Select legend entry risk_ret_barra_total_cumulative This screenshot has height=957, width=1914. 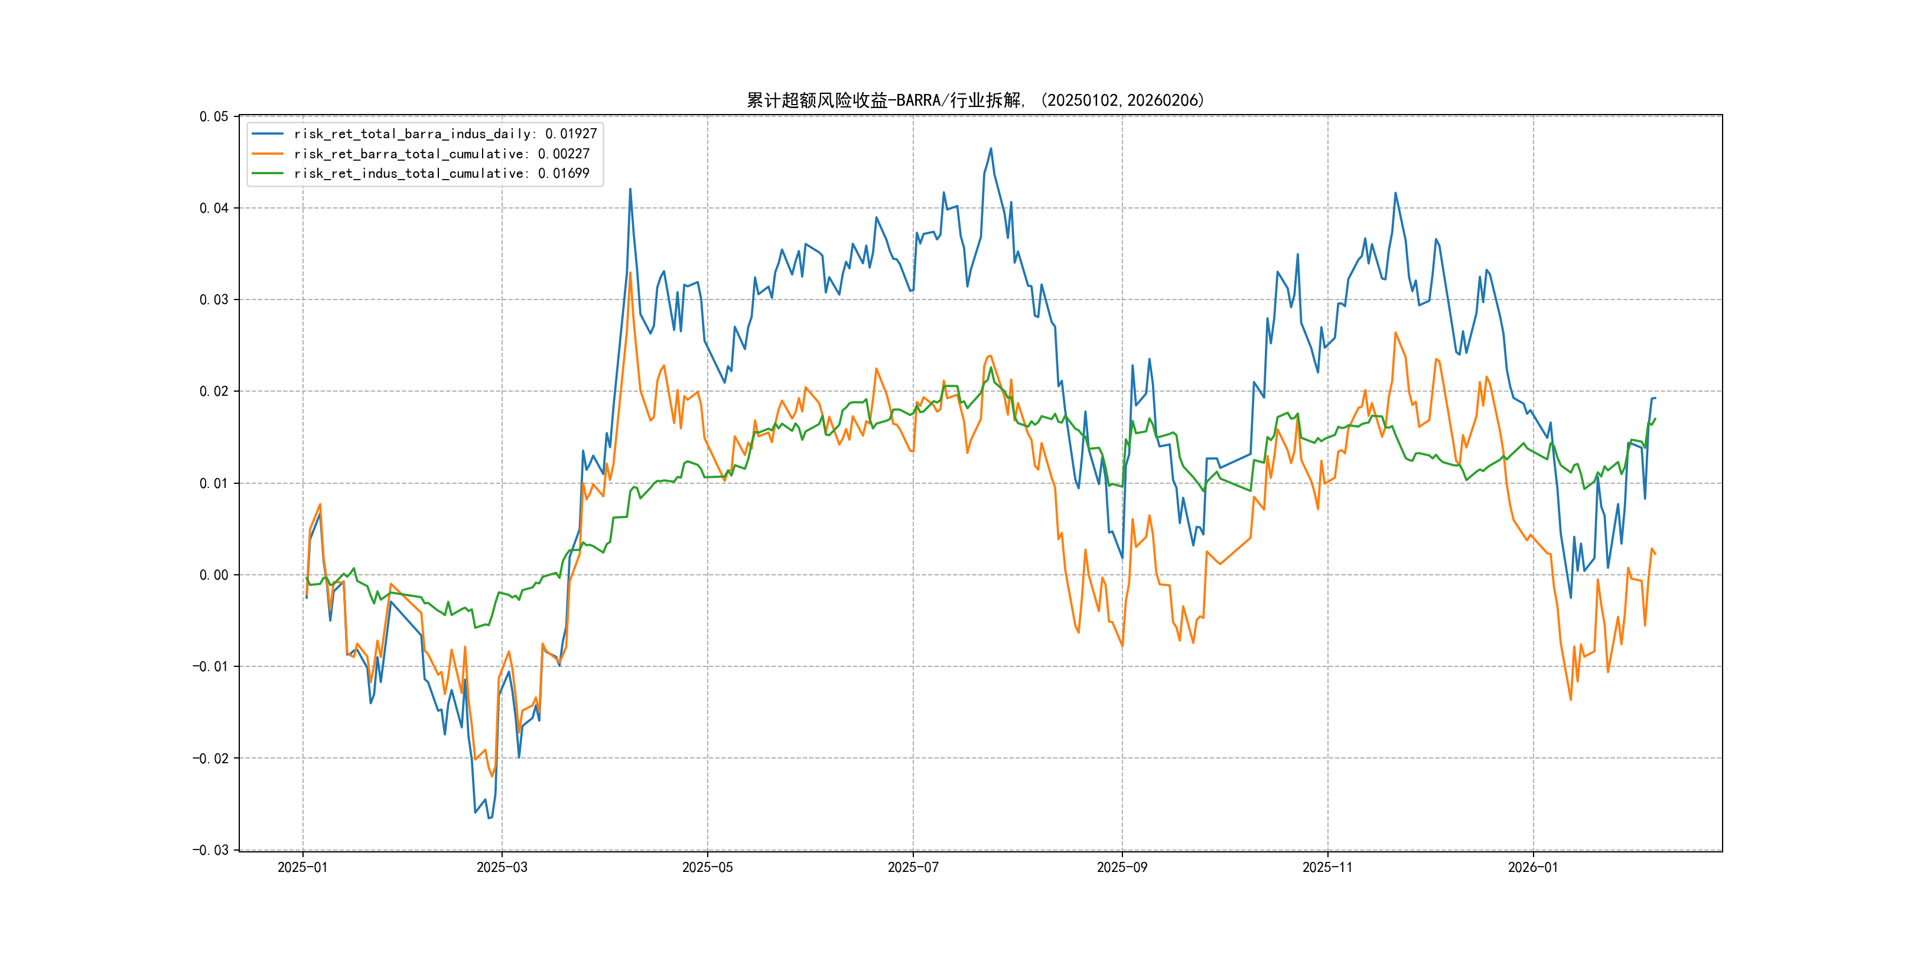(441, 154)
